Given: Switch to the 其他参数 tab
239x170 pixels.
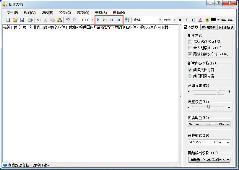Looking at the screenshot, I should click(209, 27).
